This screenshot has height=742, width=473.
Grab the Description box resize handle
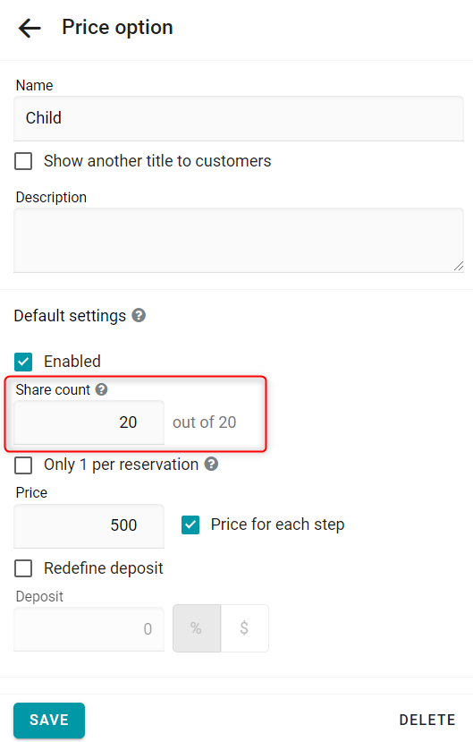pos(459,267)
